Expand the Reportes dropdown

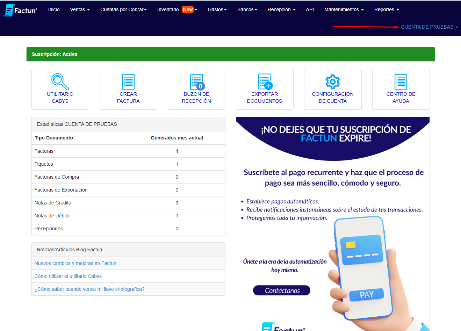387,9
